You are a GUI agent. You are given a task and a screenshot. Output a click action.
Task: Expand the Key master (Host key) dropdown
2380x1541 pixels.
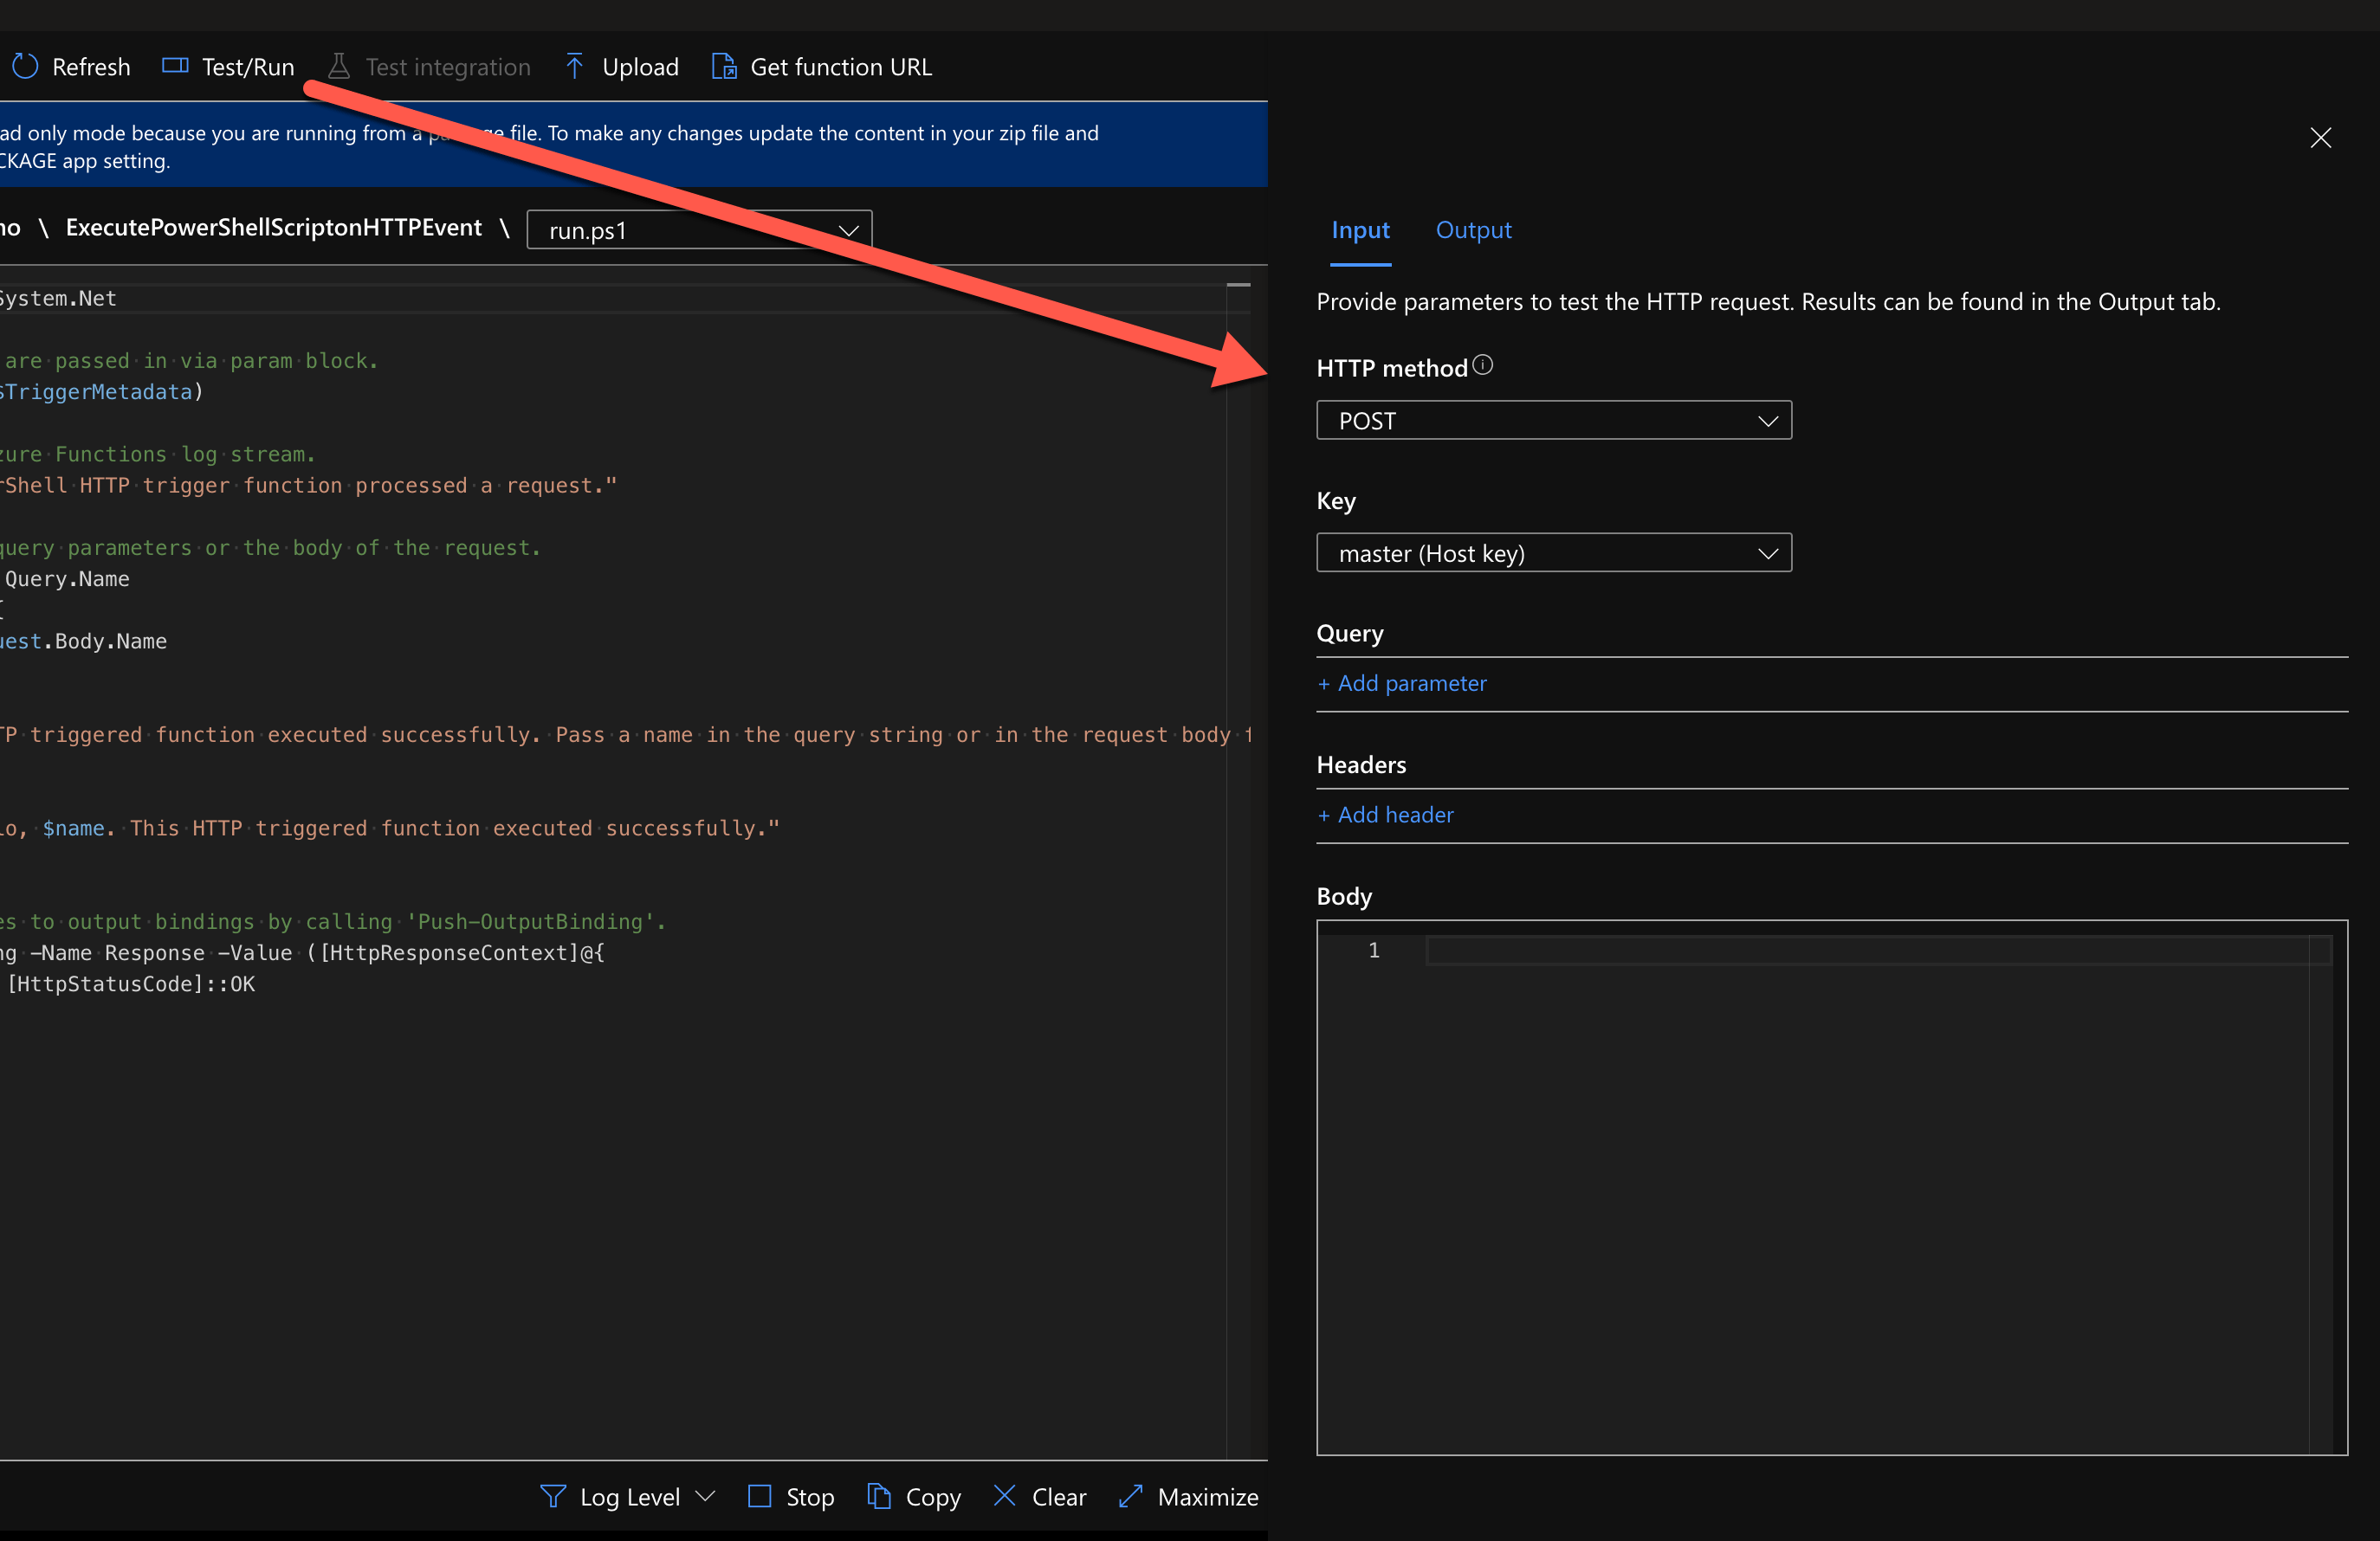click(1553, 554)
